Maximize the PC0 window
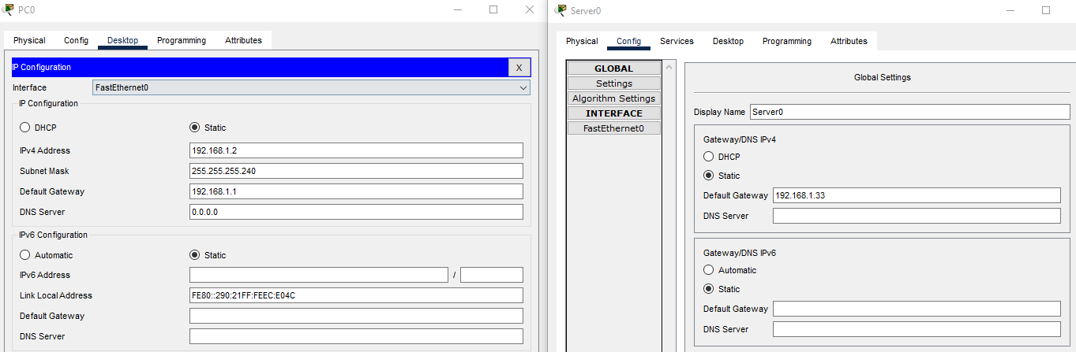 click(x=493, y=10)
